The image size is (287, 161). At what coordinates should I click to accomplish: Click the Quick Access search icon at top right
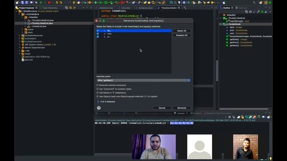coord(254,3)
